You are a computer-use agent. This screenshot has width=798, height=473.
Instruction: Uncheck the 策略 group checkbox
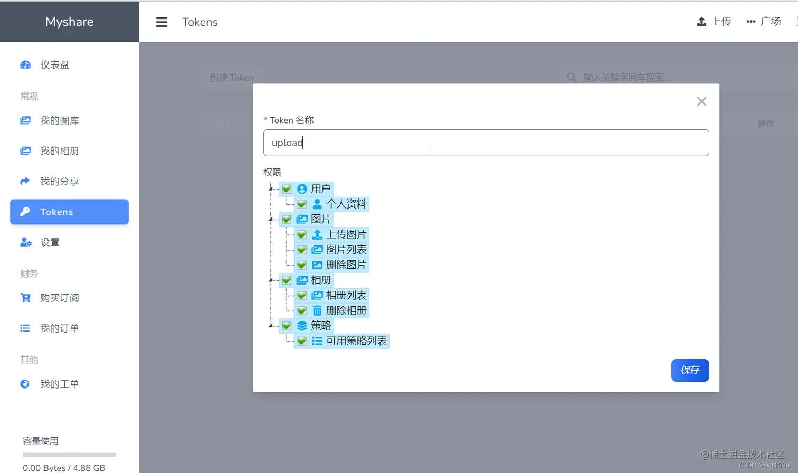click(x=287, y=326)
